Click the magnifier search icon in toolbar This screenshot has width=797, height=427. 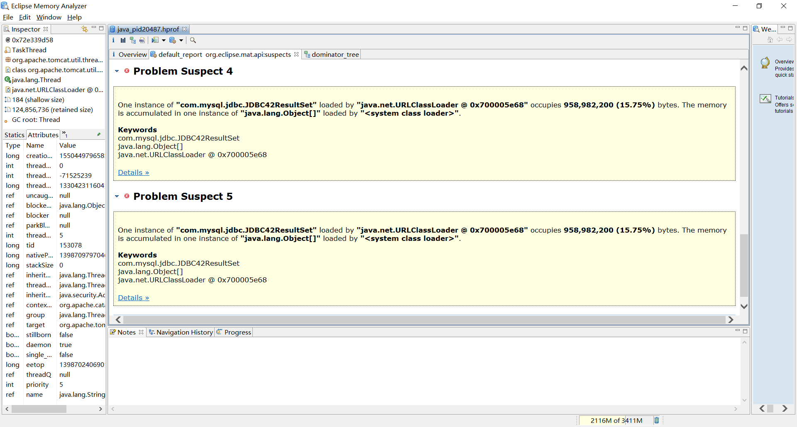[x=193, y=40]
